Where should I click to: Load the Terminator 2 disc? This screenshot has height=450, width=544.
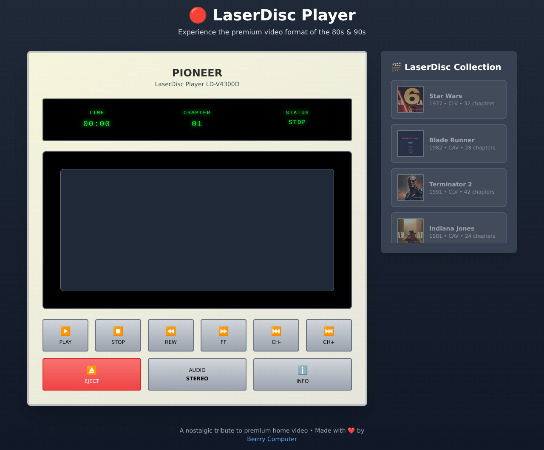[448, 188]
